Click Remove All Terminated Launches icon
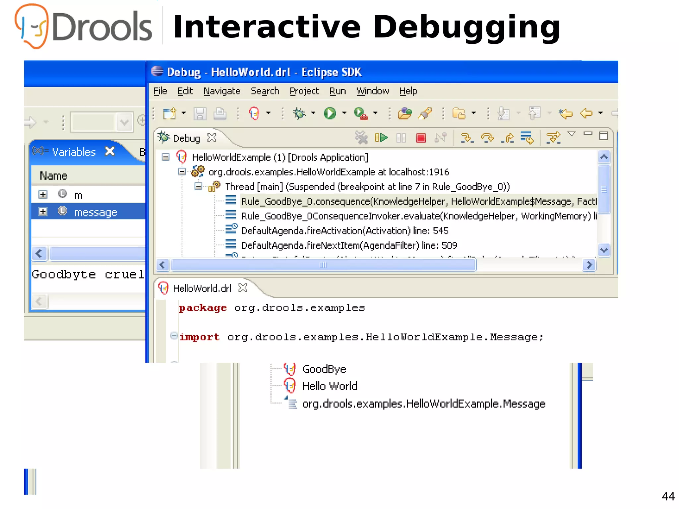Screen dimensions: 679x509 pyautogui.click(x=361, y=137)
